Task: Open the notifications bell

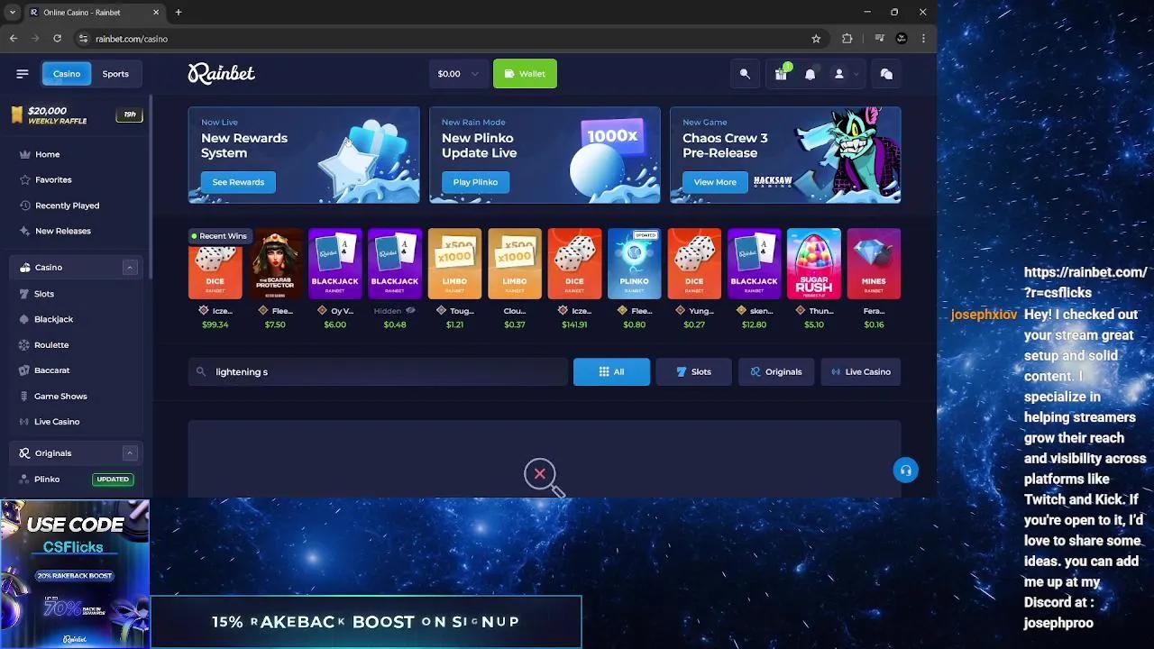Action: [810, 74]
